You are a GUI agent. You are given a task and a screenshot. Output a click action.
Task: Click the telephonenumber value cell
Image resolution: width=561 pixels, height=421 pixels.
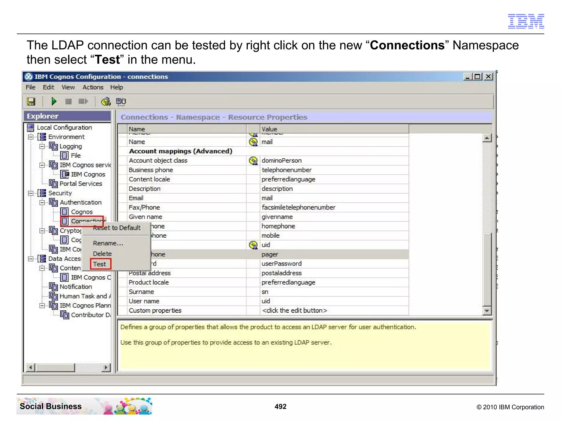click(x=334, y=170)
